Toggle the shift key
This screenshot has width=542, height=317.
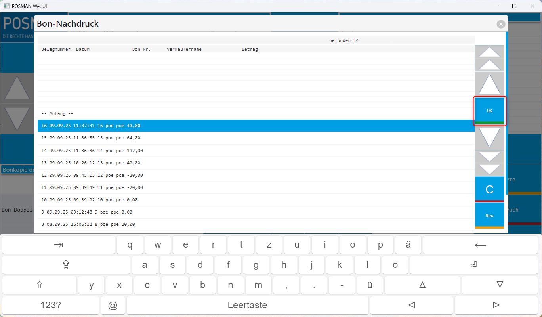point(39,285)
